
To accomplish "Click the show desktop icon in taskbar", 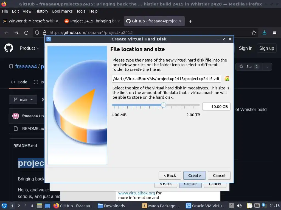I will (47, 206).
